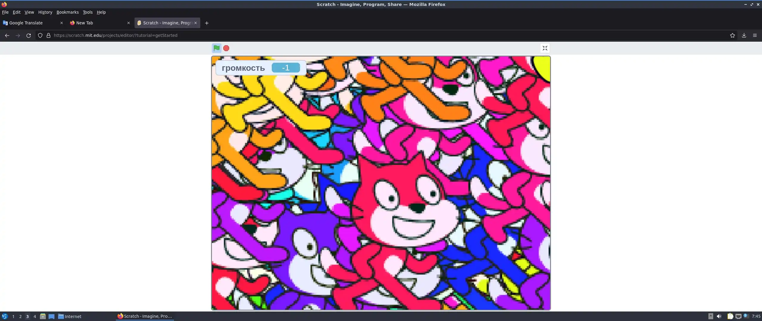Screen dimensions: 762x321
Task: Show site security lock information
Action: (49, 35)
